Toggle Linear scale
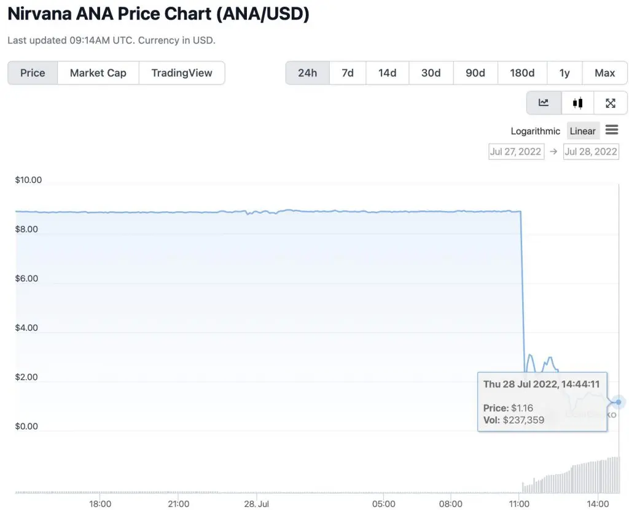Image resolution: width=629 pixels, height=510 pixels. pos(583,131)
